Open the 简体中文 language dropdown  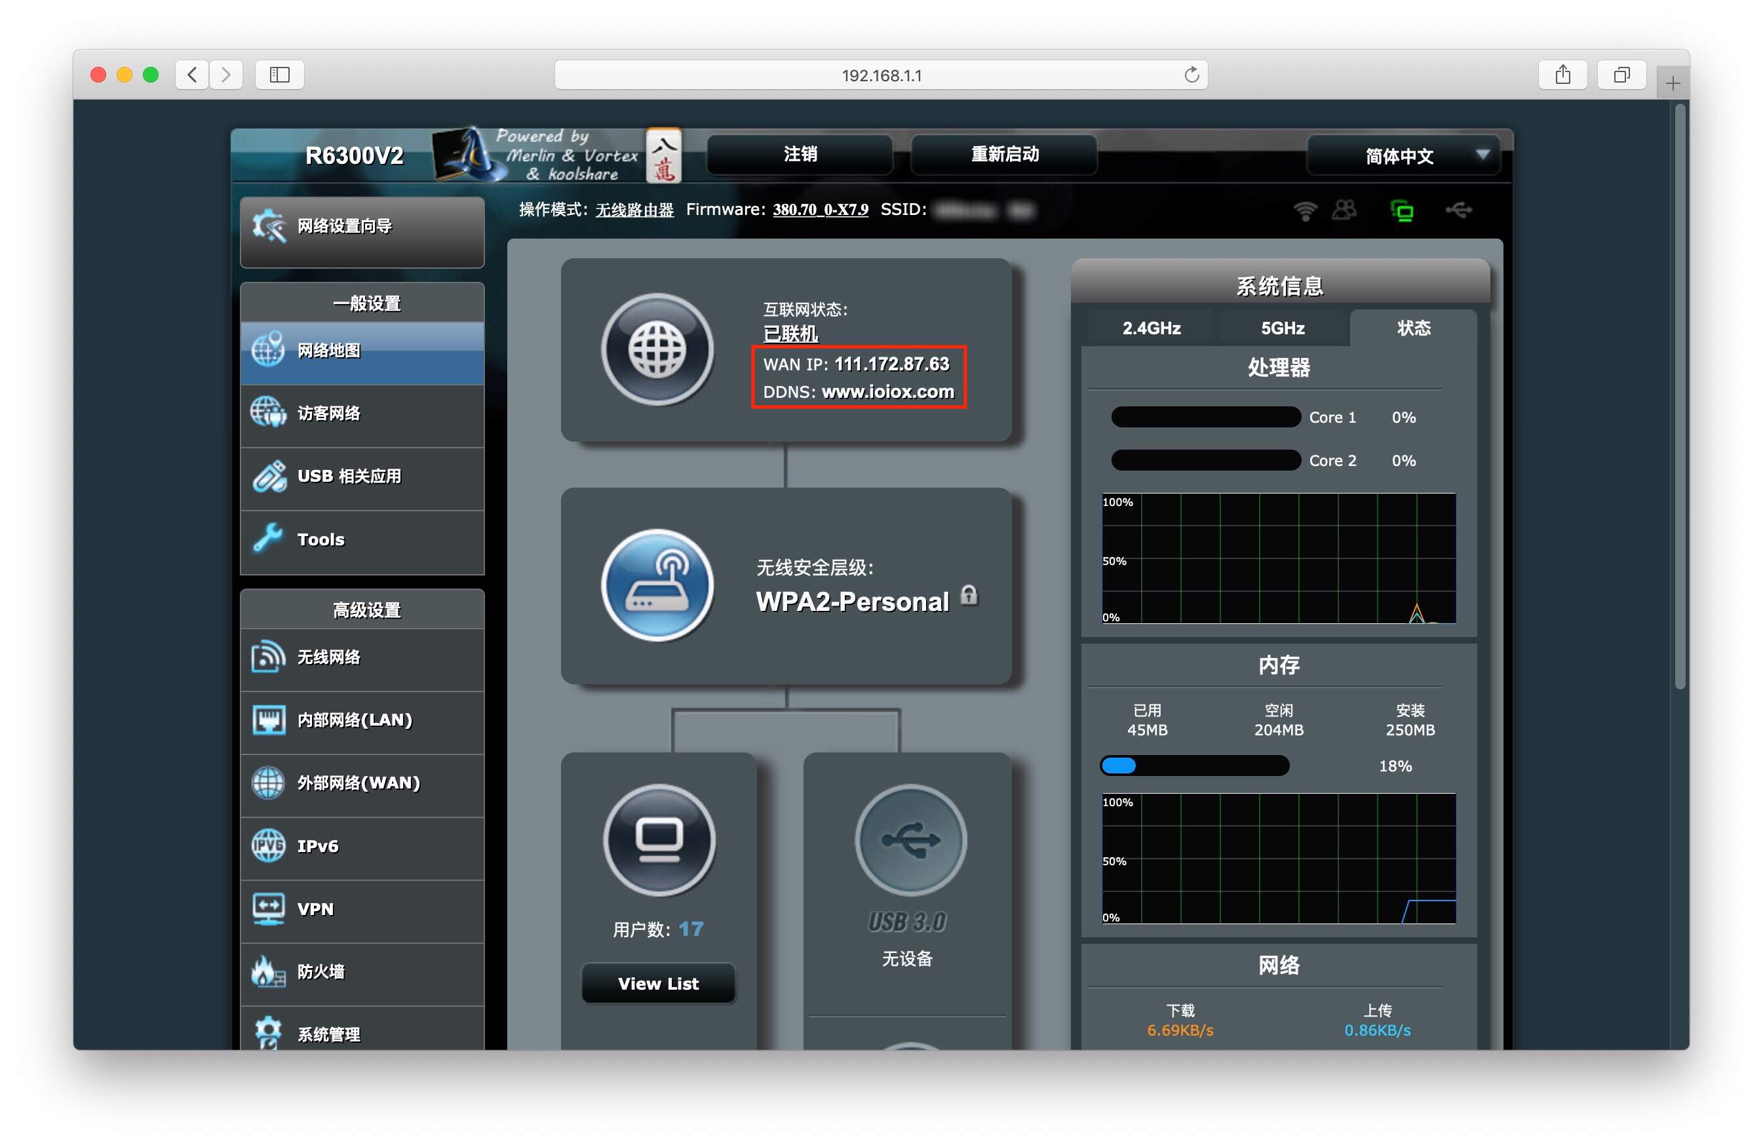tap(1403, 155)
